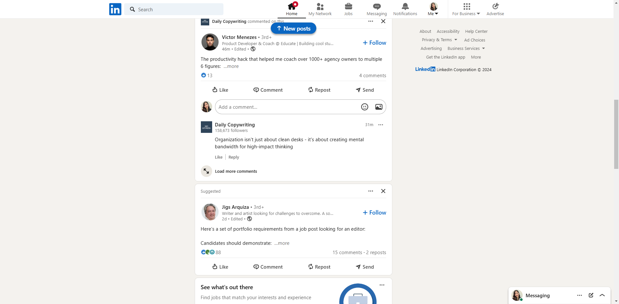Screen dimensions: 619x304
Task: Expand the Privacy & Terms dropdown
Action: pyautogui.click(x=439, y=40)
